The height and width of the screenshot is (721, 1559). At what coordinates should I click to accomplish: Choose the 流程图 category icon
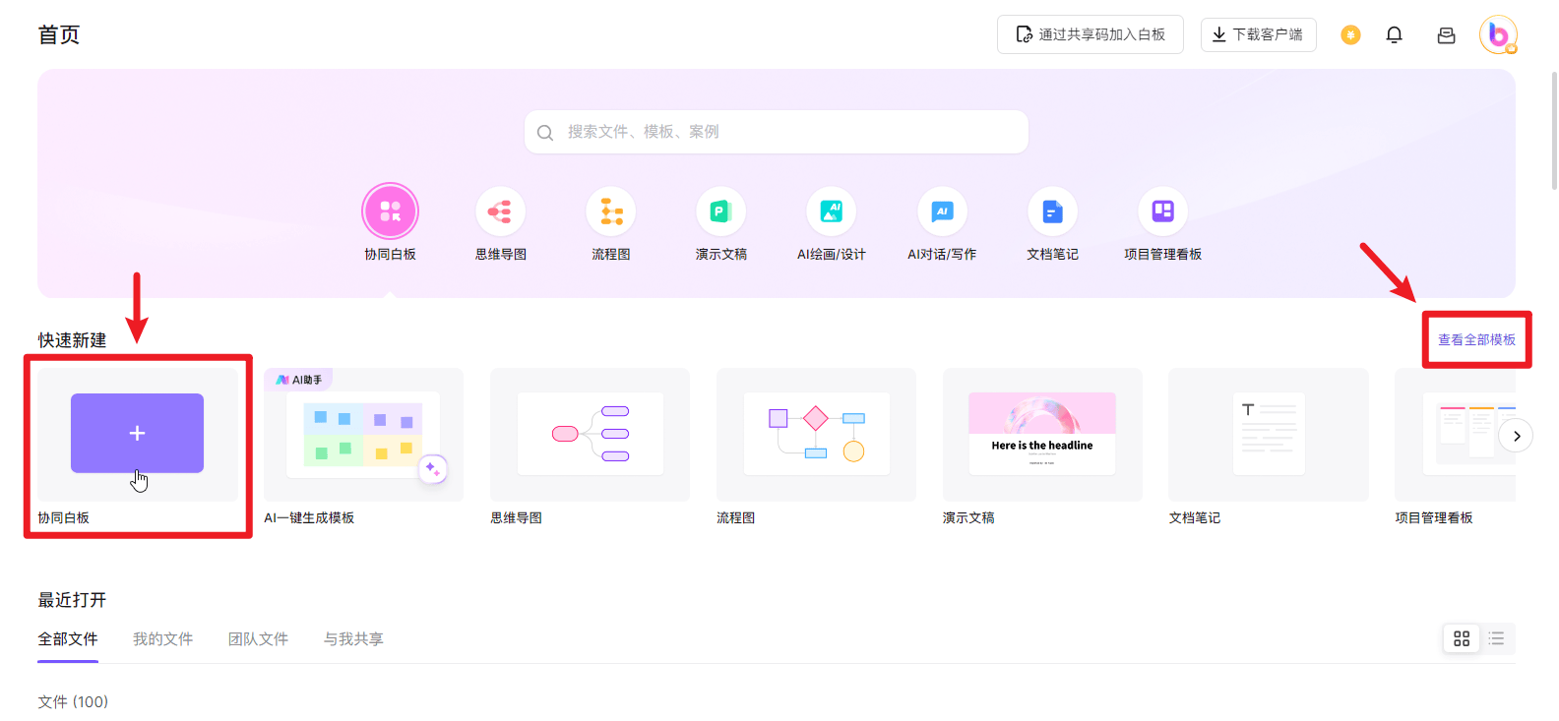pos(611,211)
